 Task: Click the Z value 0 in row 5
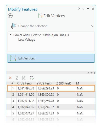58,113
